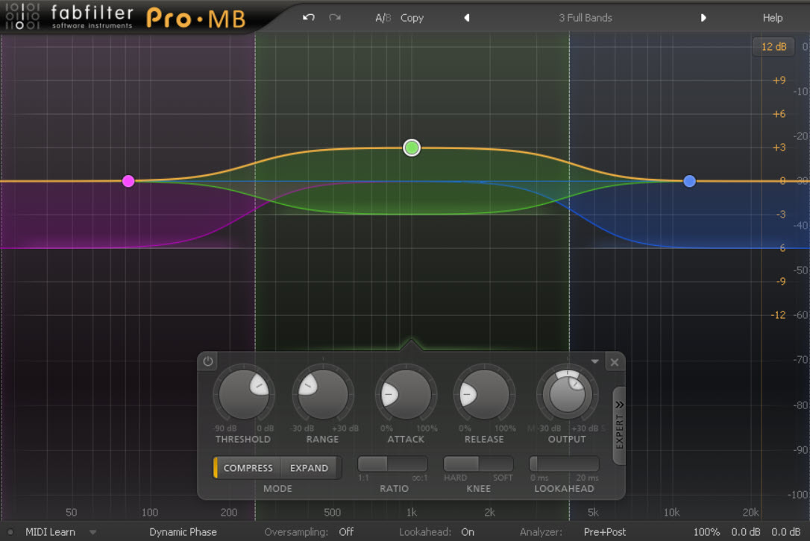
Task: Close the band controls panel with the X
Action: (615, 362)
